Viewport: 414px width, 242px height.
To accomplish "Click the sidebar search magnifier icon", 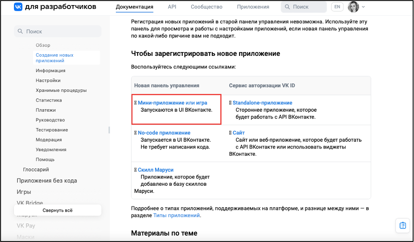I will [x=20, y=31].
